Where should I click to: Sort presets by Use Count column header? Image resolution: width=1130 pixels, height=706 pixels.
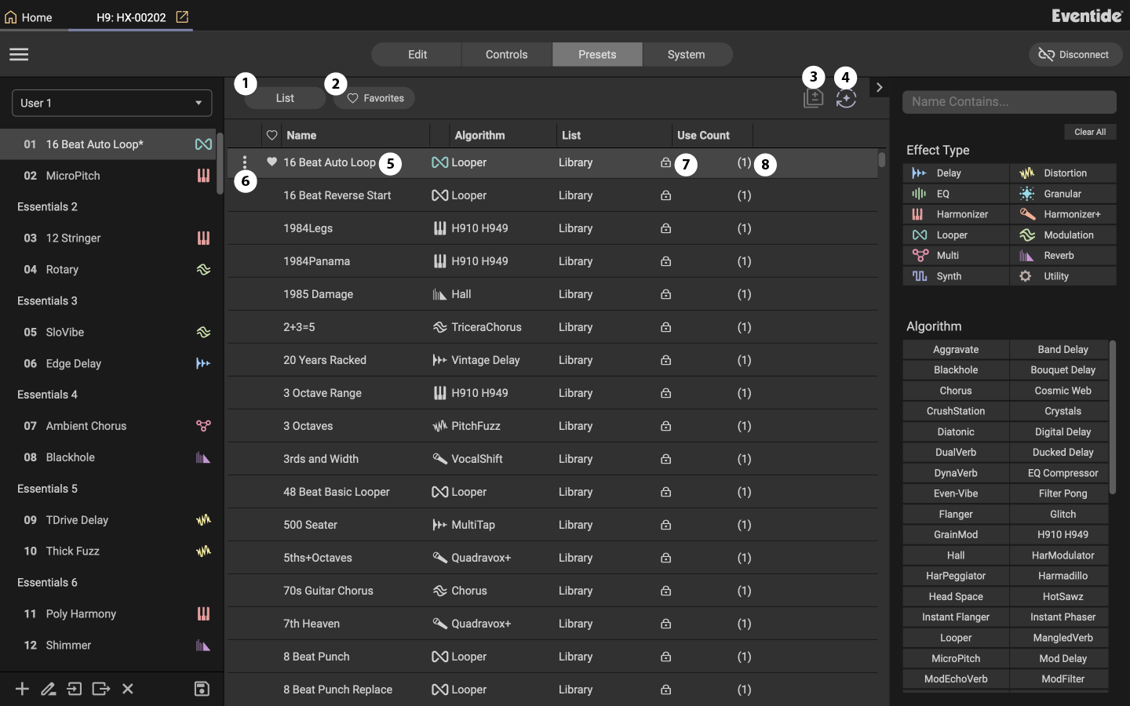coord(703,135)
